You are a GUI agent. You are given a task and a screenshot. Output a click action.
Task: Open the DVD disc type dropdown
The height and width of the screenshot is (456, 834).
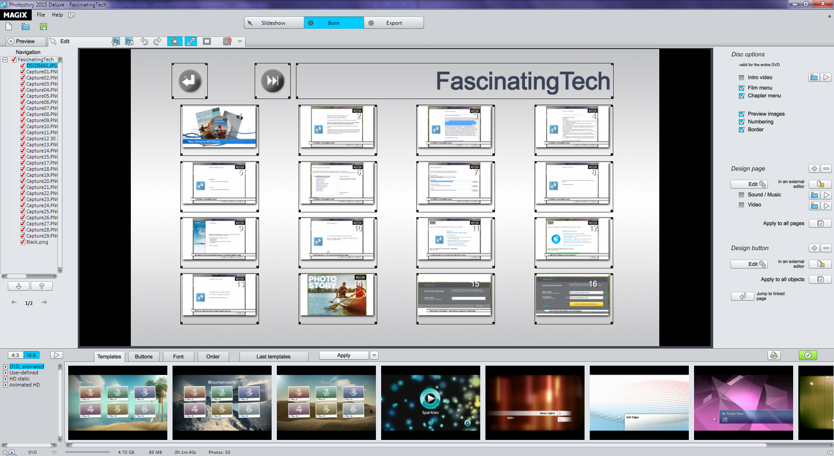point(54,452)
